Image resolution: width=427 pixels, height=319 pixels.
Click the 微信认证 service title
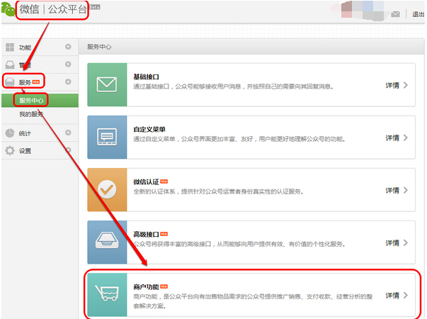click(x=145, y=181)
